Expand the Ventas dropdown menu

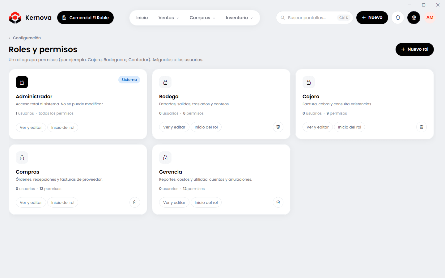169,18
